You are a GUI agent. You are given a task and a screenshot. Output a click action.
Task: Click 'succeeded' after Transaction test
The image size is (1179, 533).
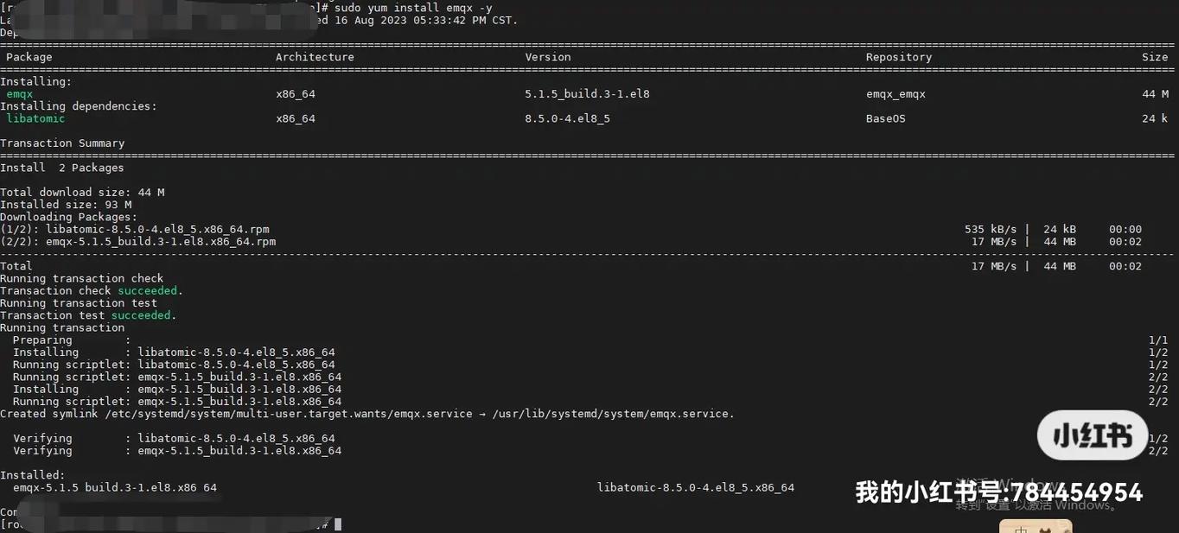click(141, 315)
